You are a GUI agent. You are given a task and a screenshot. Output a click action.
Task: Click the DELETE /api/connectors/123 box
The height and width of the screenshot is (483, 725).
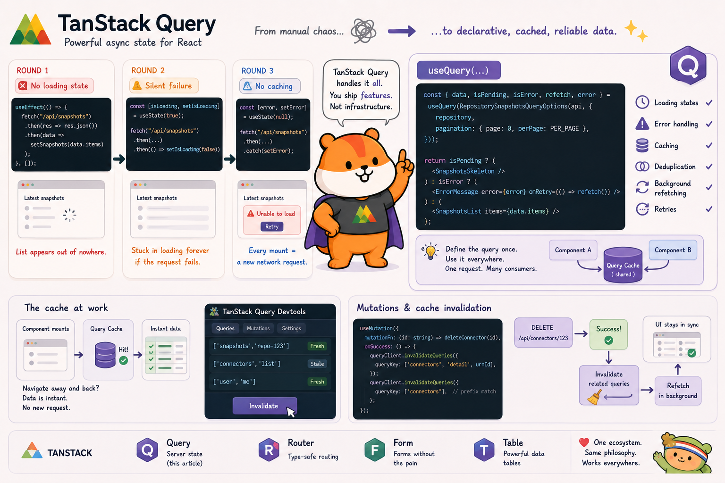[x=543, y=333]
